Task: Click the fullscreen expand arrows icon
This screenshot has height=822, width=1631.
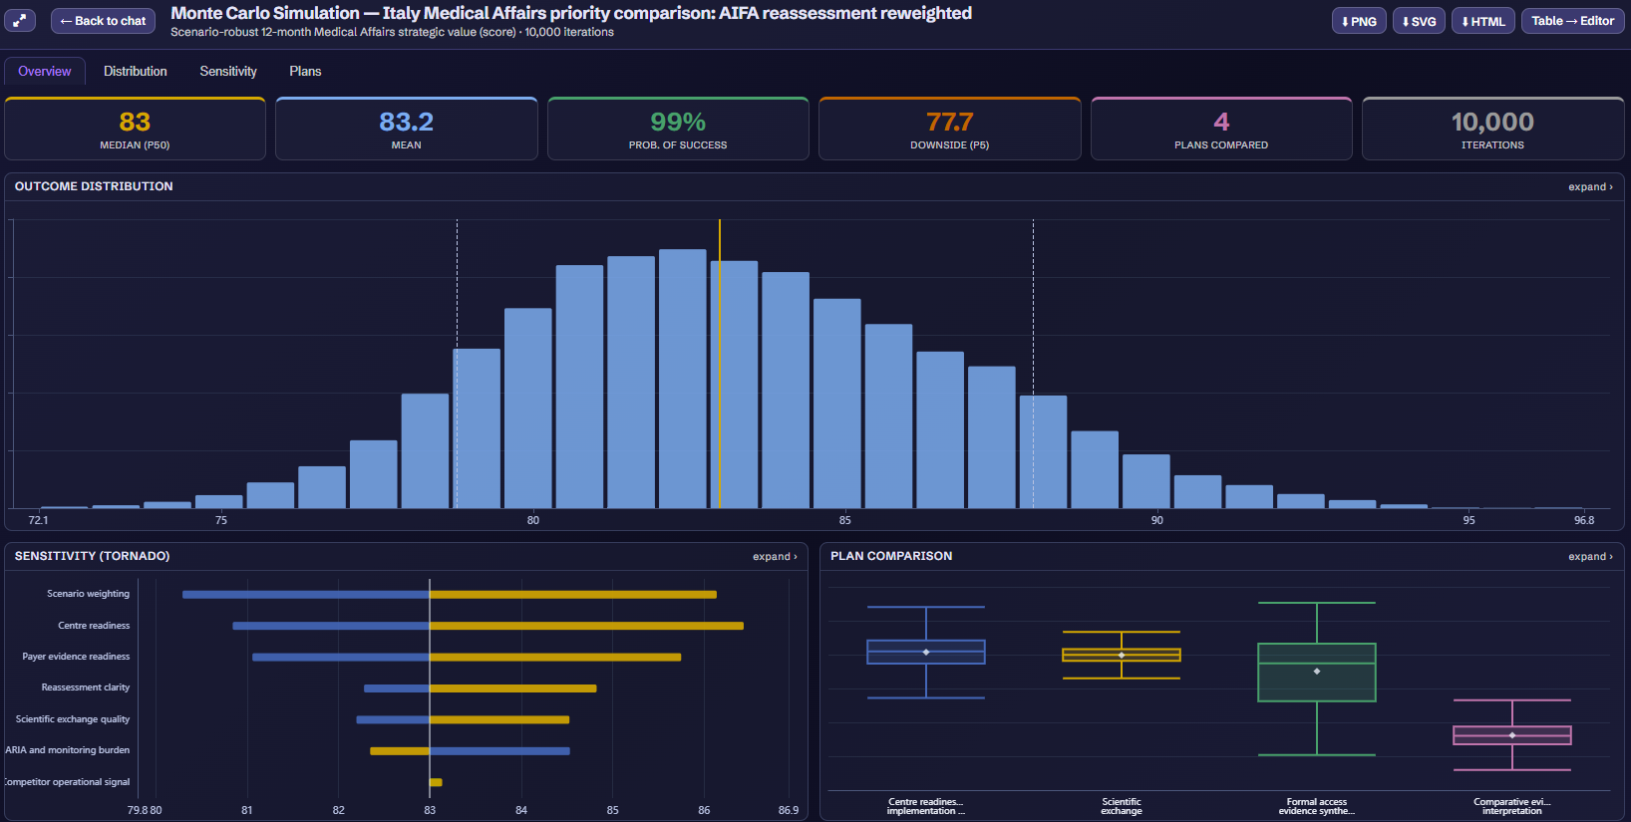Action: tap(20, 20)
